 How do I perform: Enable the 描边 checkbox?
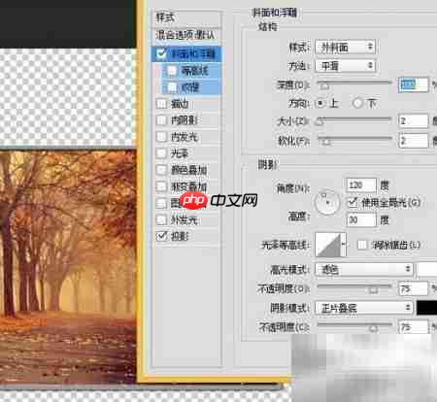pyautogui.click(x=161, y=104)
